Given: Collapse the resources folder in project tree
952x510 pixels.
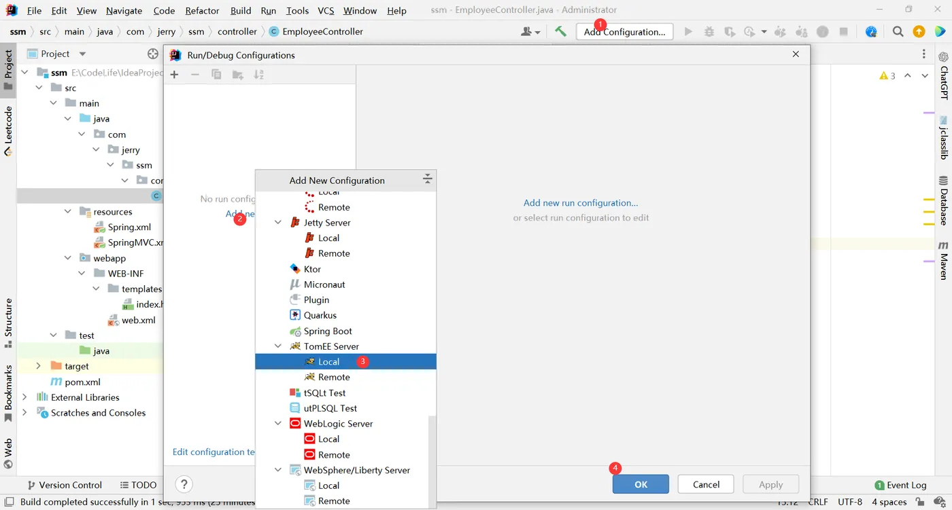Looking at the screenshot, I should click(67, 211).
